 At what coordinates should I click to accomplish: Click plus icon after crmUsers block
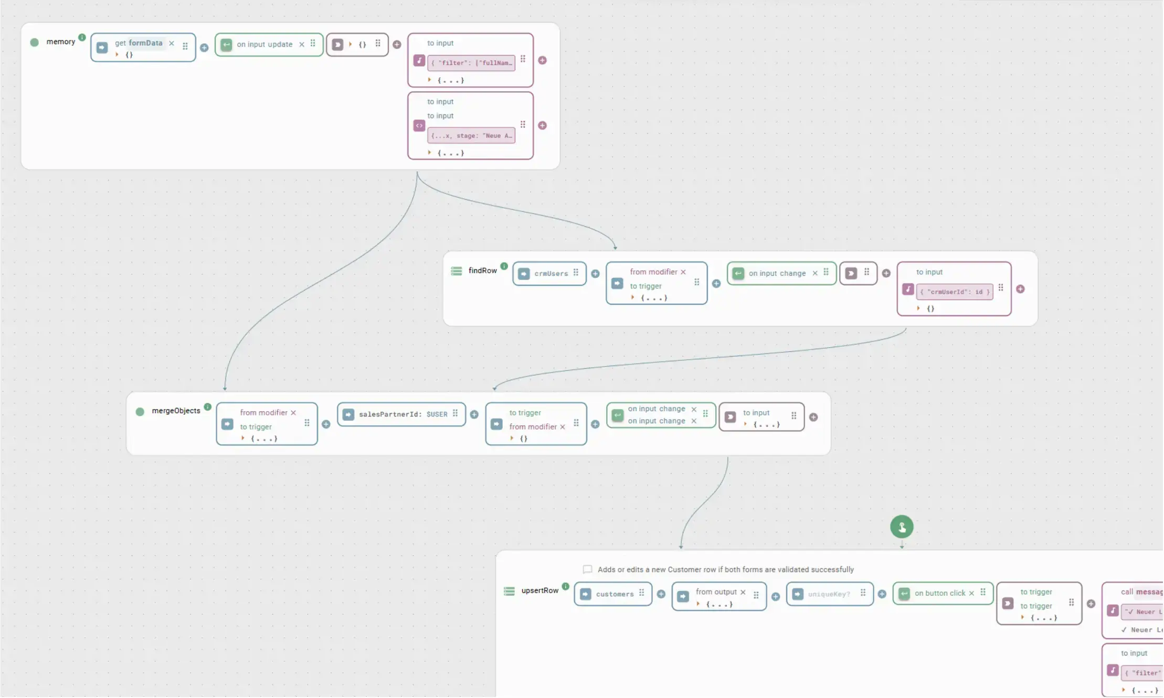click(595, 274)
